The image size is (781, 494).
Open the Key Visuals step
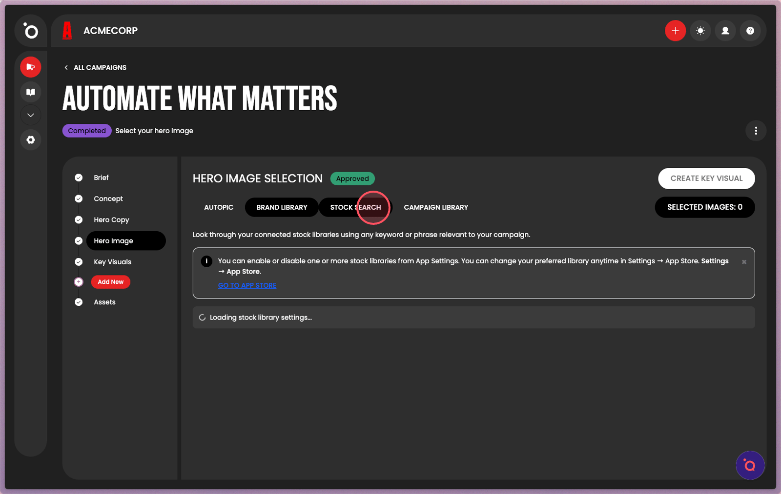pyautogui.click(x=112, y=262)
